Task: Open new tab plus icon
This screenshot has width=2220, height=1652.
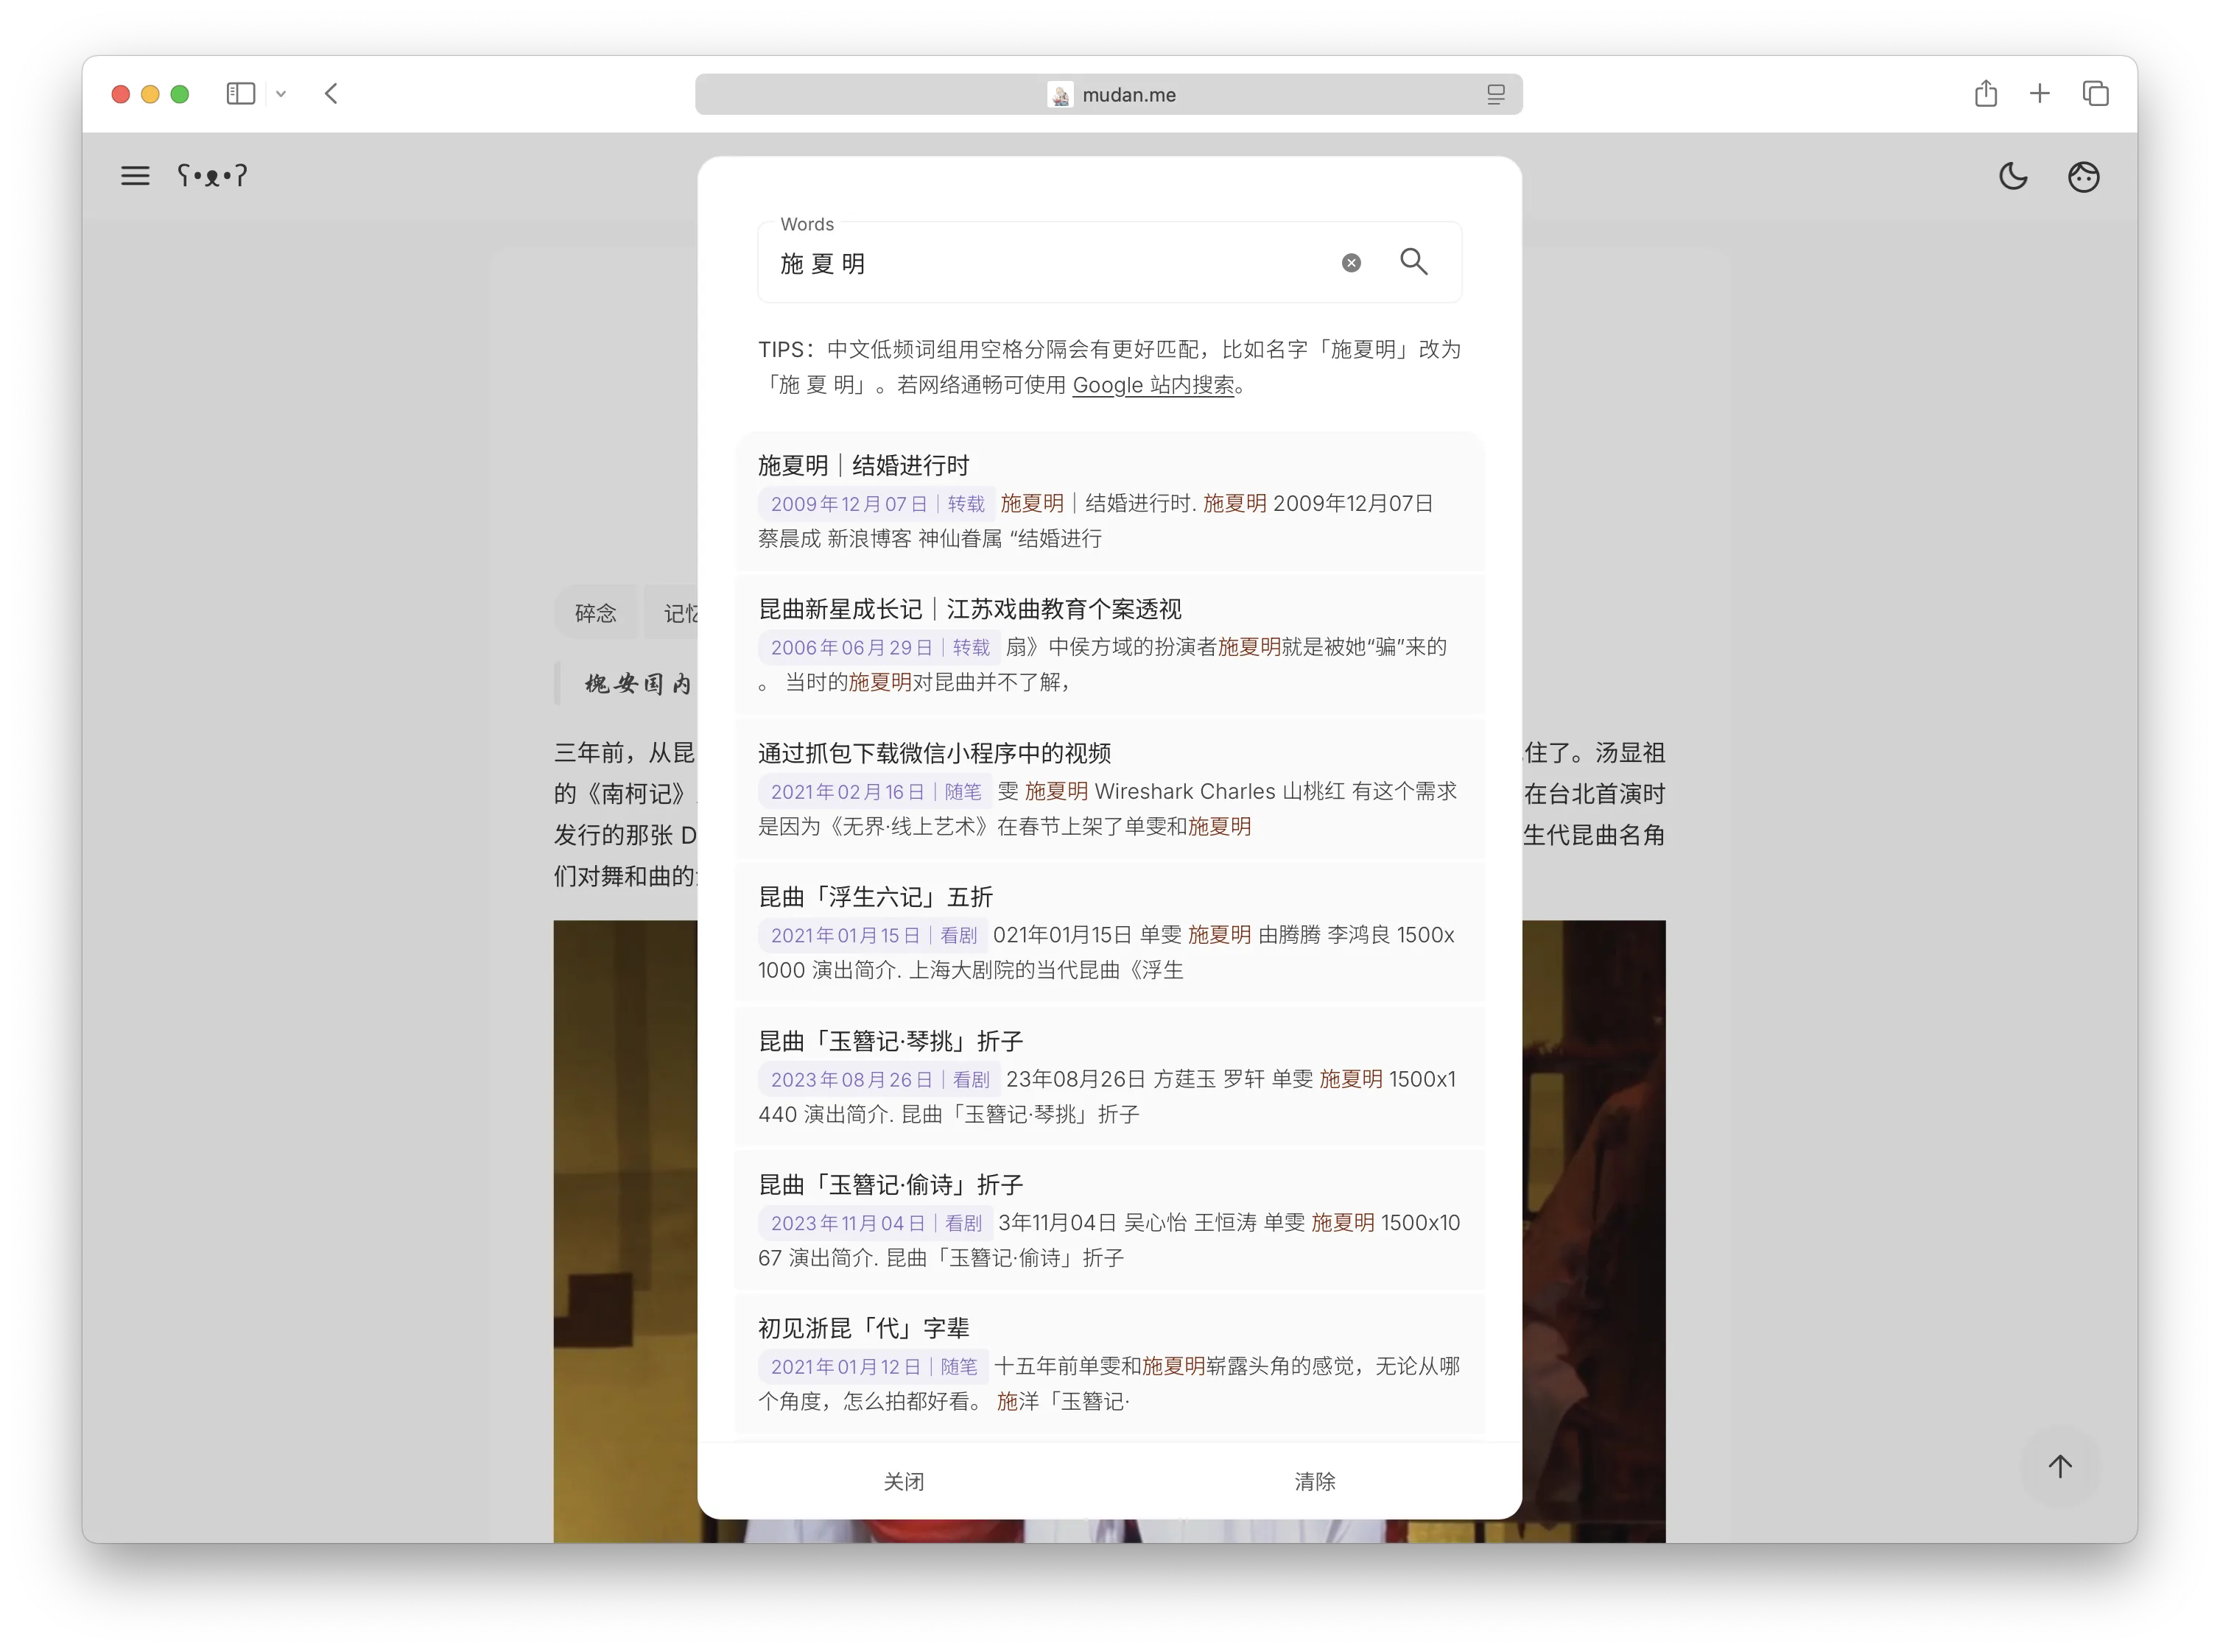Action: (2039, 94)
